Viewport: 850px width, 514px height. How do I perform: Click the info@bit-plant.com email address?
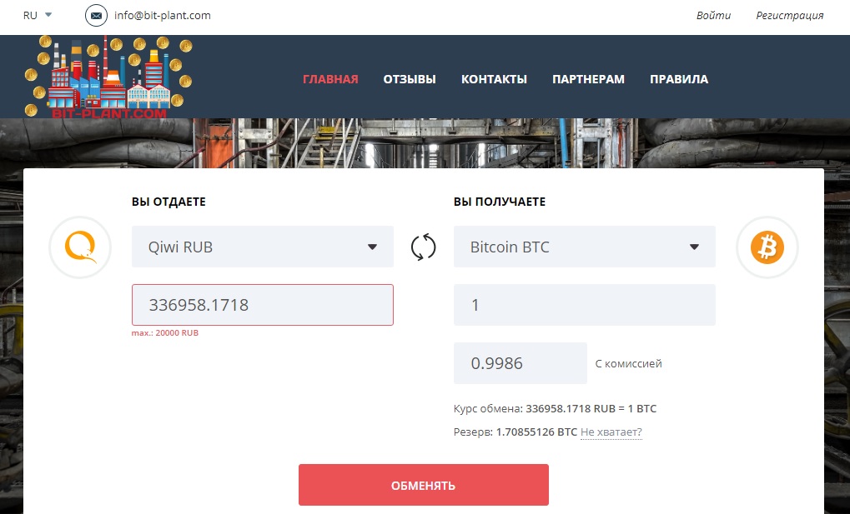coord(163,16)
